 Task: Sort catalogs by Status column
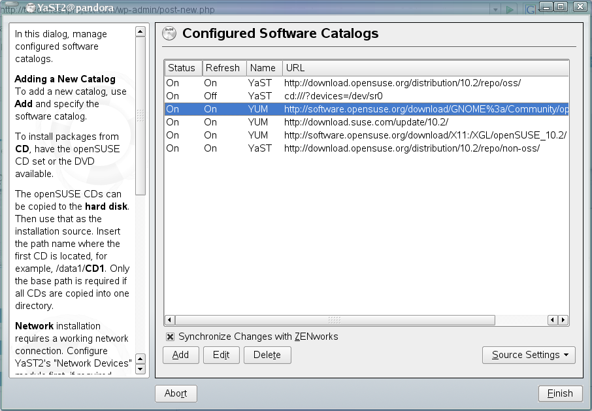coord(182,68)
